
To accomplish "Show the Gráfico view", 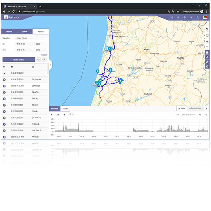I will coord(182,108).
